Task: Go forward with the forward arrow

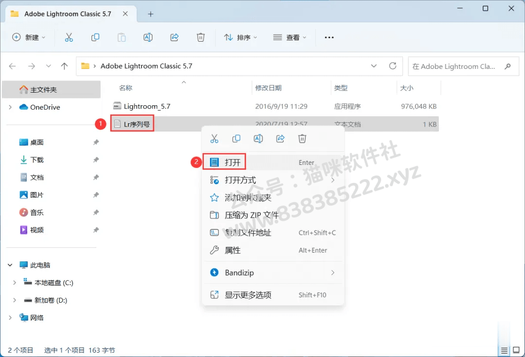Action: (x=32, y=66)
